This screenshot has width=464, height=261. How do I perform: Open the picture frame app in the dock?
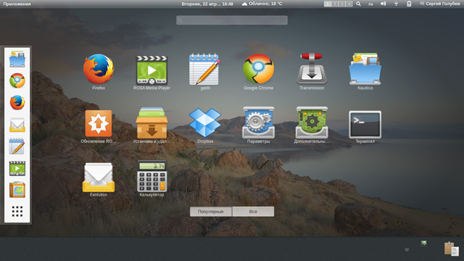pyautogui.click(x=17, y=190)
